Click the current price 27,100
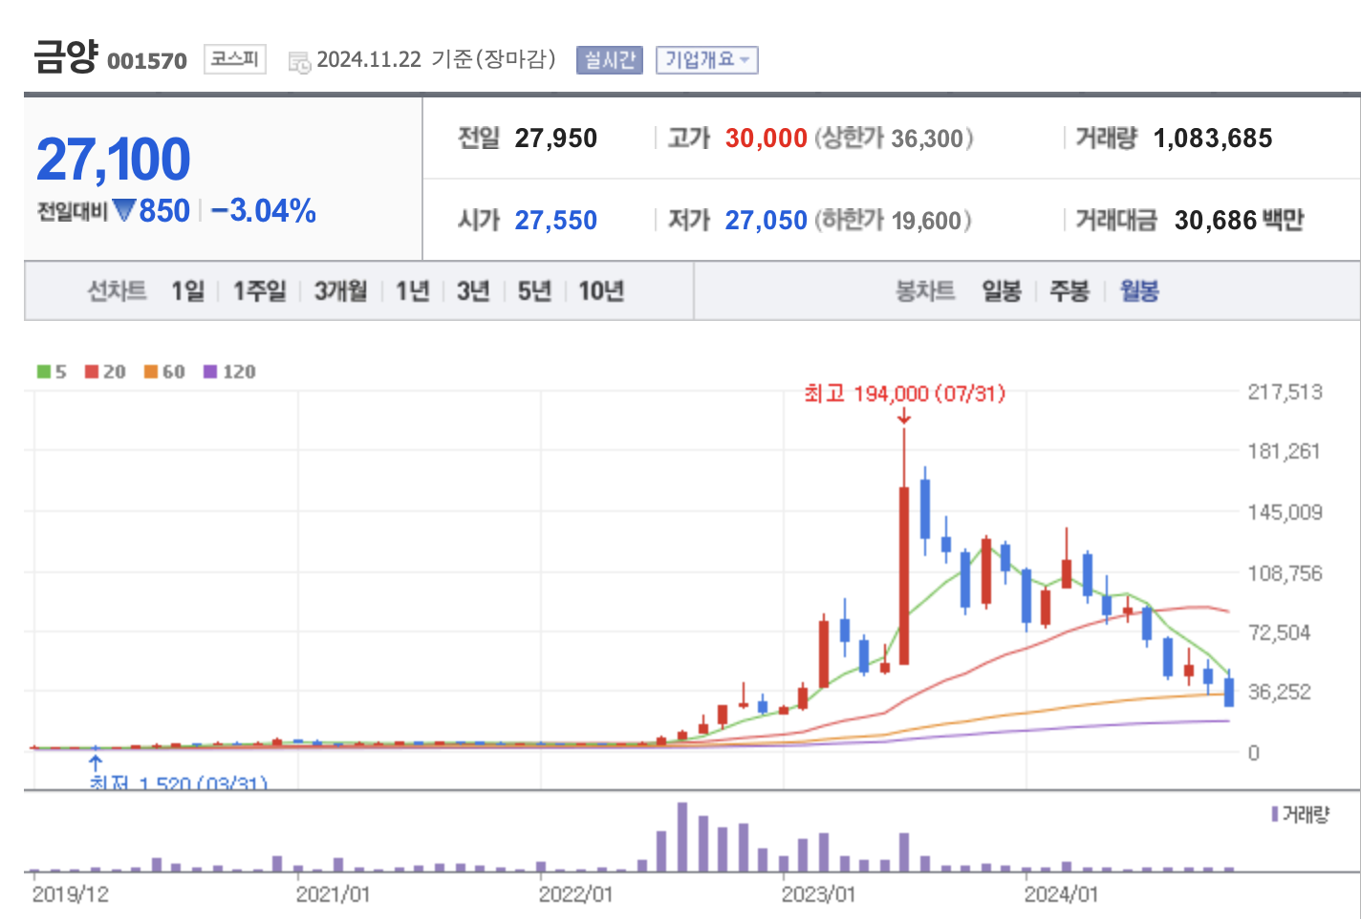 tap(114, 160)
